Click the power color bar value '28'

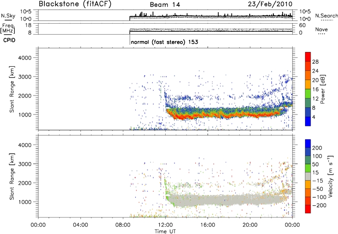pyautogui.click(x=315, y=62)
